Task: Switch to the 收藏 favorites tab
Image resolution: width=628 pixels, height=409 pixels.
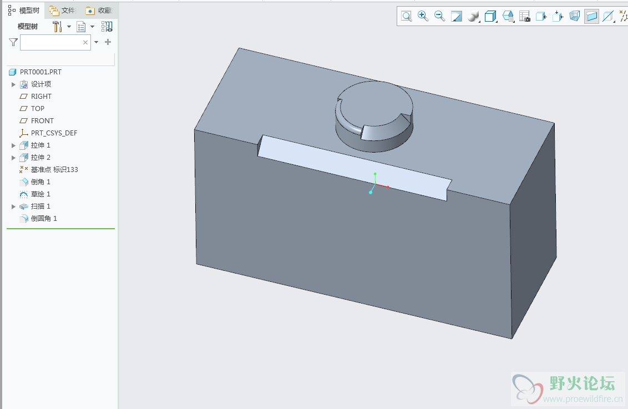Action: [100, 11]
